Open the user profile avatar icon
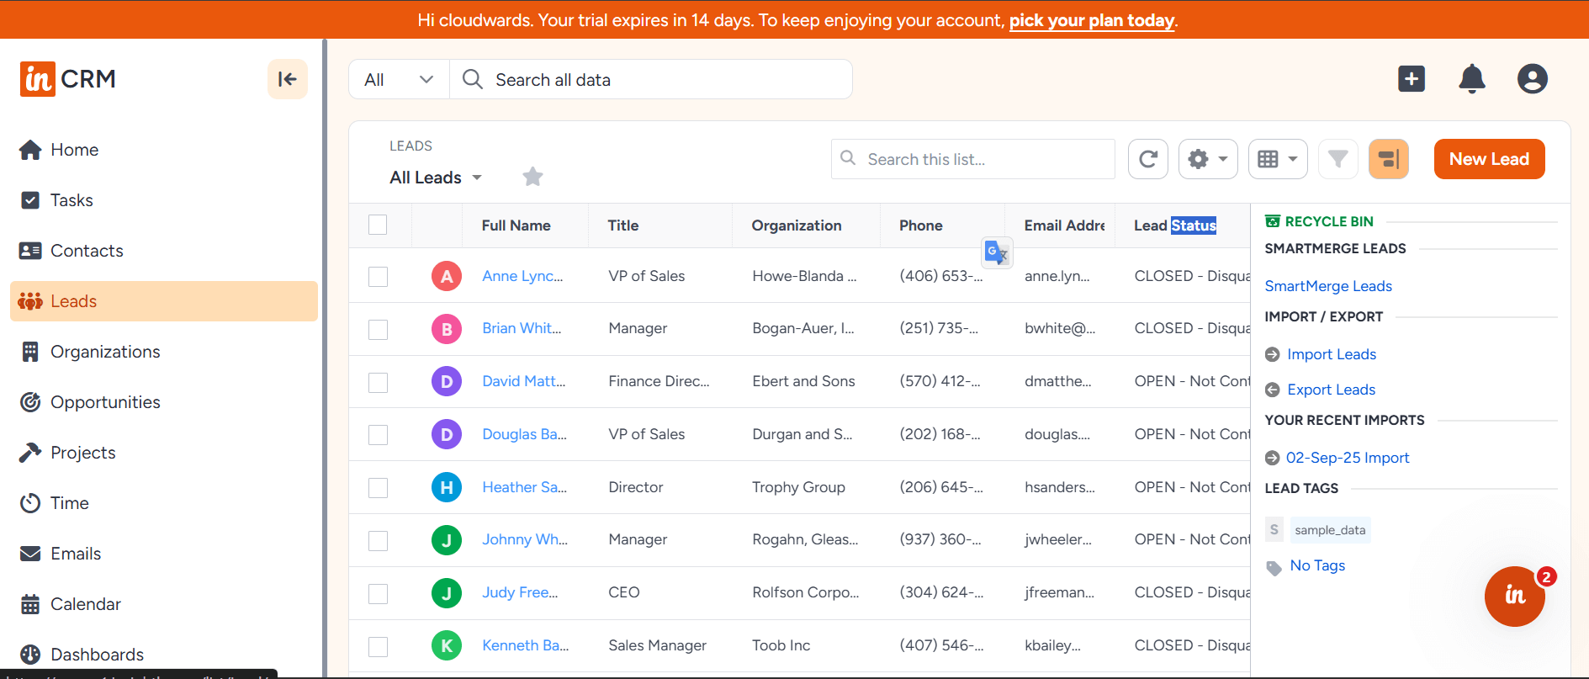Image resolution: width=1589 pixels, height=679 pixels. click(1532, 79)
